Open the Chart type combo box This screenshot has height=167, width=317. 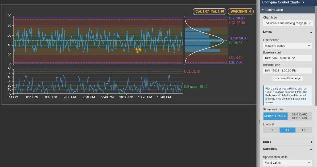pyautogui.click(x=288, y=23)
